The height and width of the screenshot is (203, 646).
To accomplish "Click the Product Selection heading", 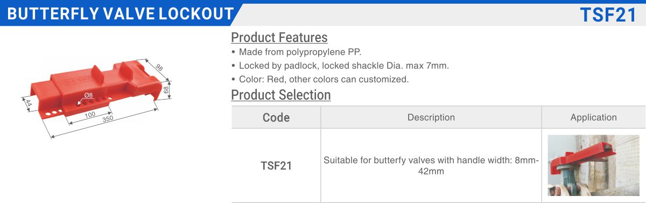I will click(x=281, y=95).
